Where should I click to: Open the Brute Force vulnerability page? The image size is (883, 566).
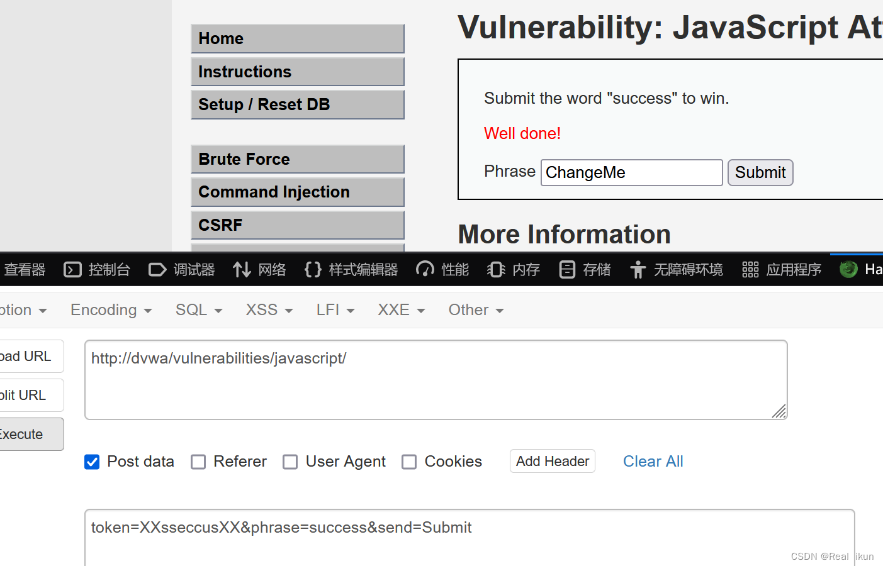298,159
